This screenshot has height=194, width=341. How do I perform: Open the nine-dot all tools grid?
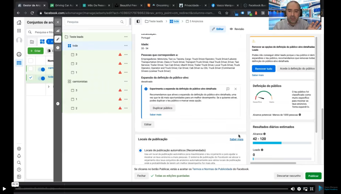[x=19, y=31]
